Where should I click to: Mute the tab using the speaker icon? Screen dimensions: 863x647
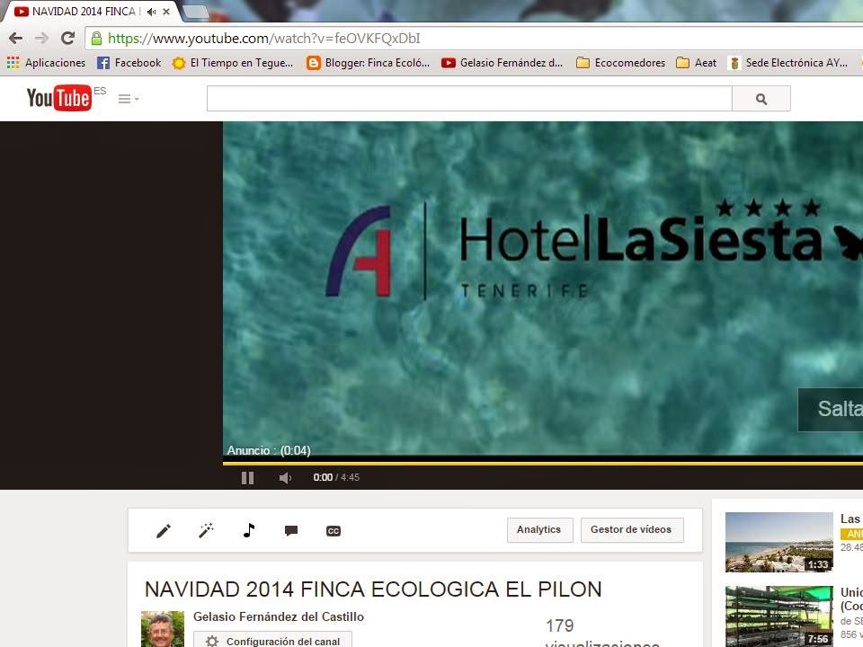pos(151,11)
